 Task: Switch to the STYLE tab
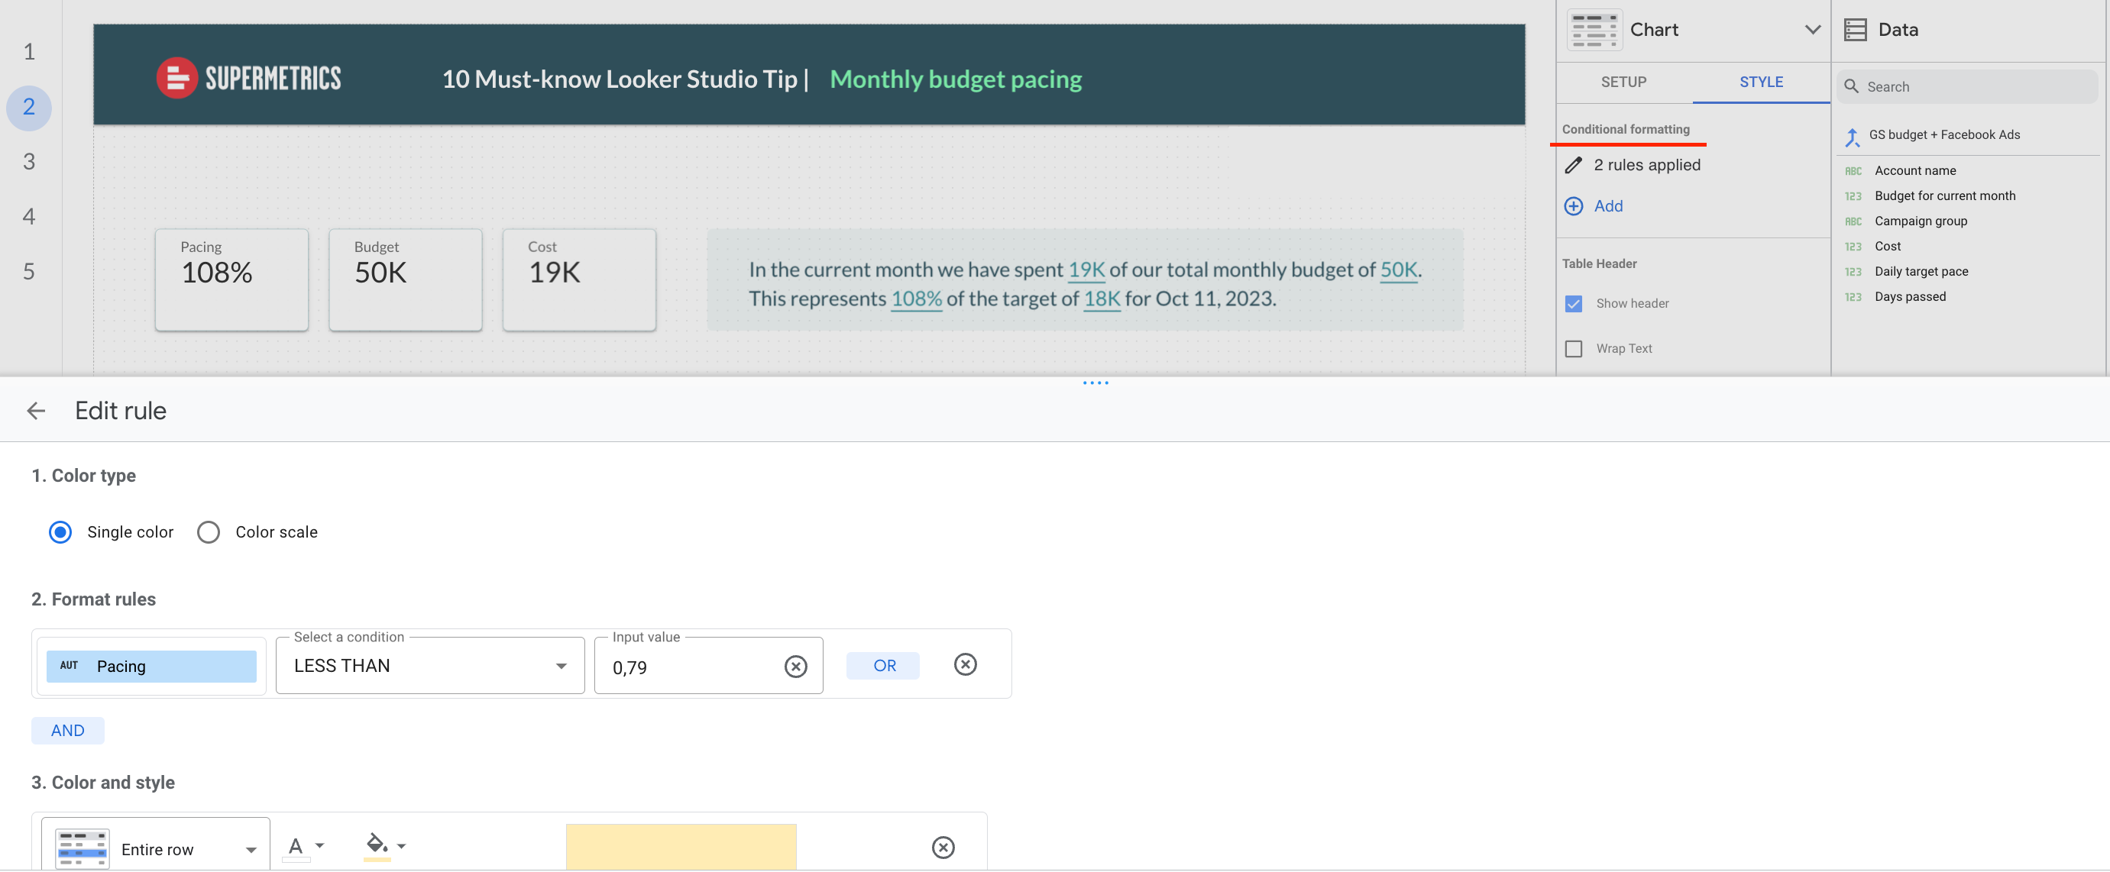[x=1760, y=82]
